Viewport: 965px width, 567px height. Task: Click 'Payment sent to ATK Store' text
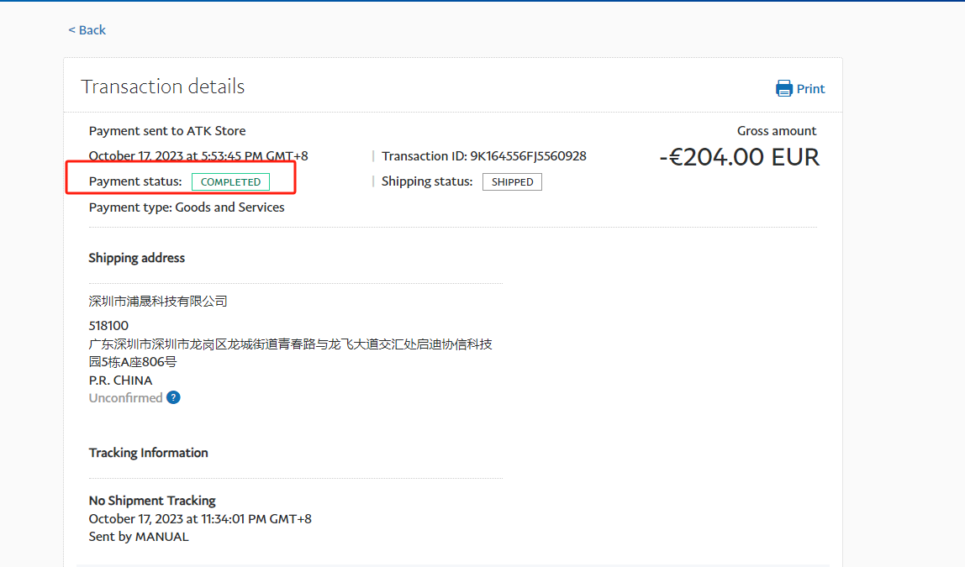(167, 131)
